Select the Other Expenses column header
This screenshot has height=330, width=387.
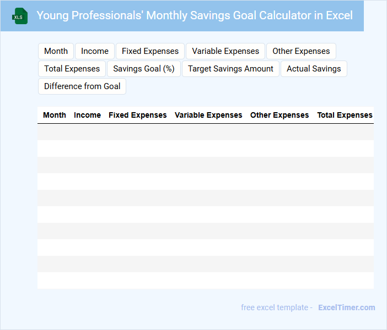click(x=279, y=115)
